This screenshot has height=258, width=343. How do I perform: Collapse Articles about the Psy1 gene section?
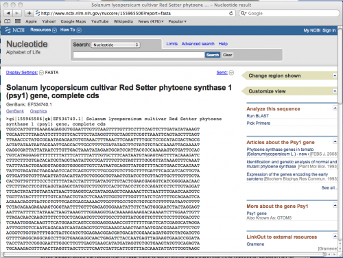point(335,141)
